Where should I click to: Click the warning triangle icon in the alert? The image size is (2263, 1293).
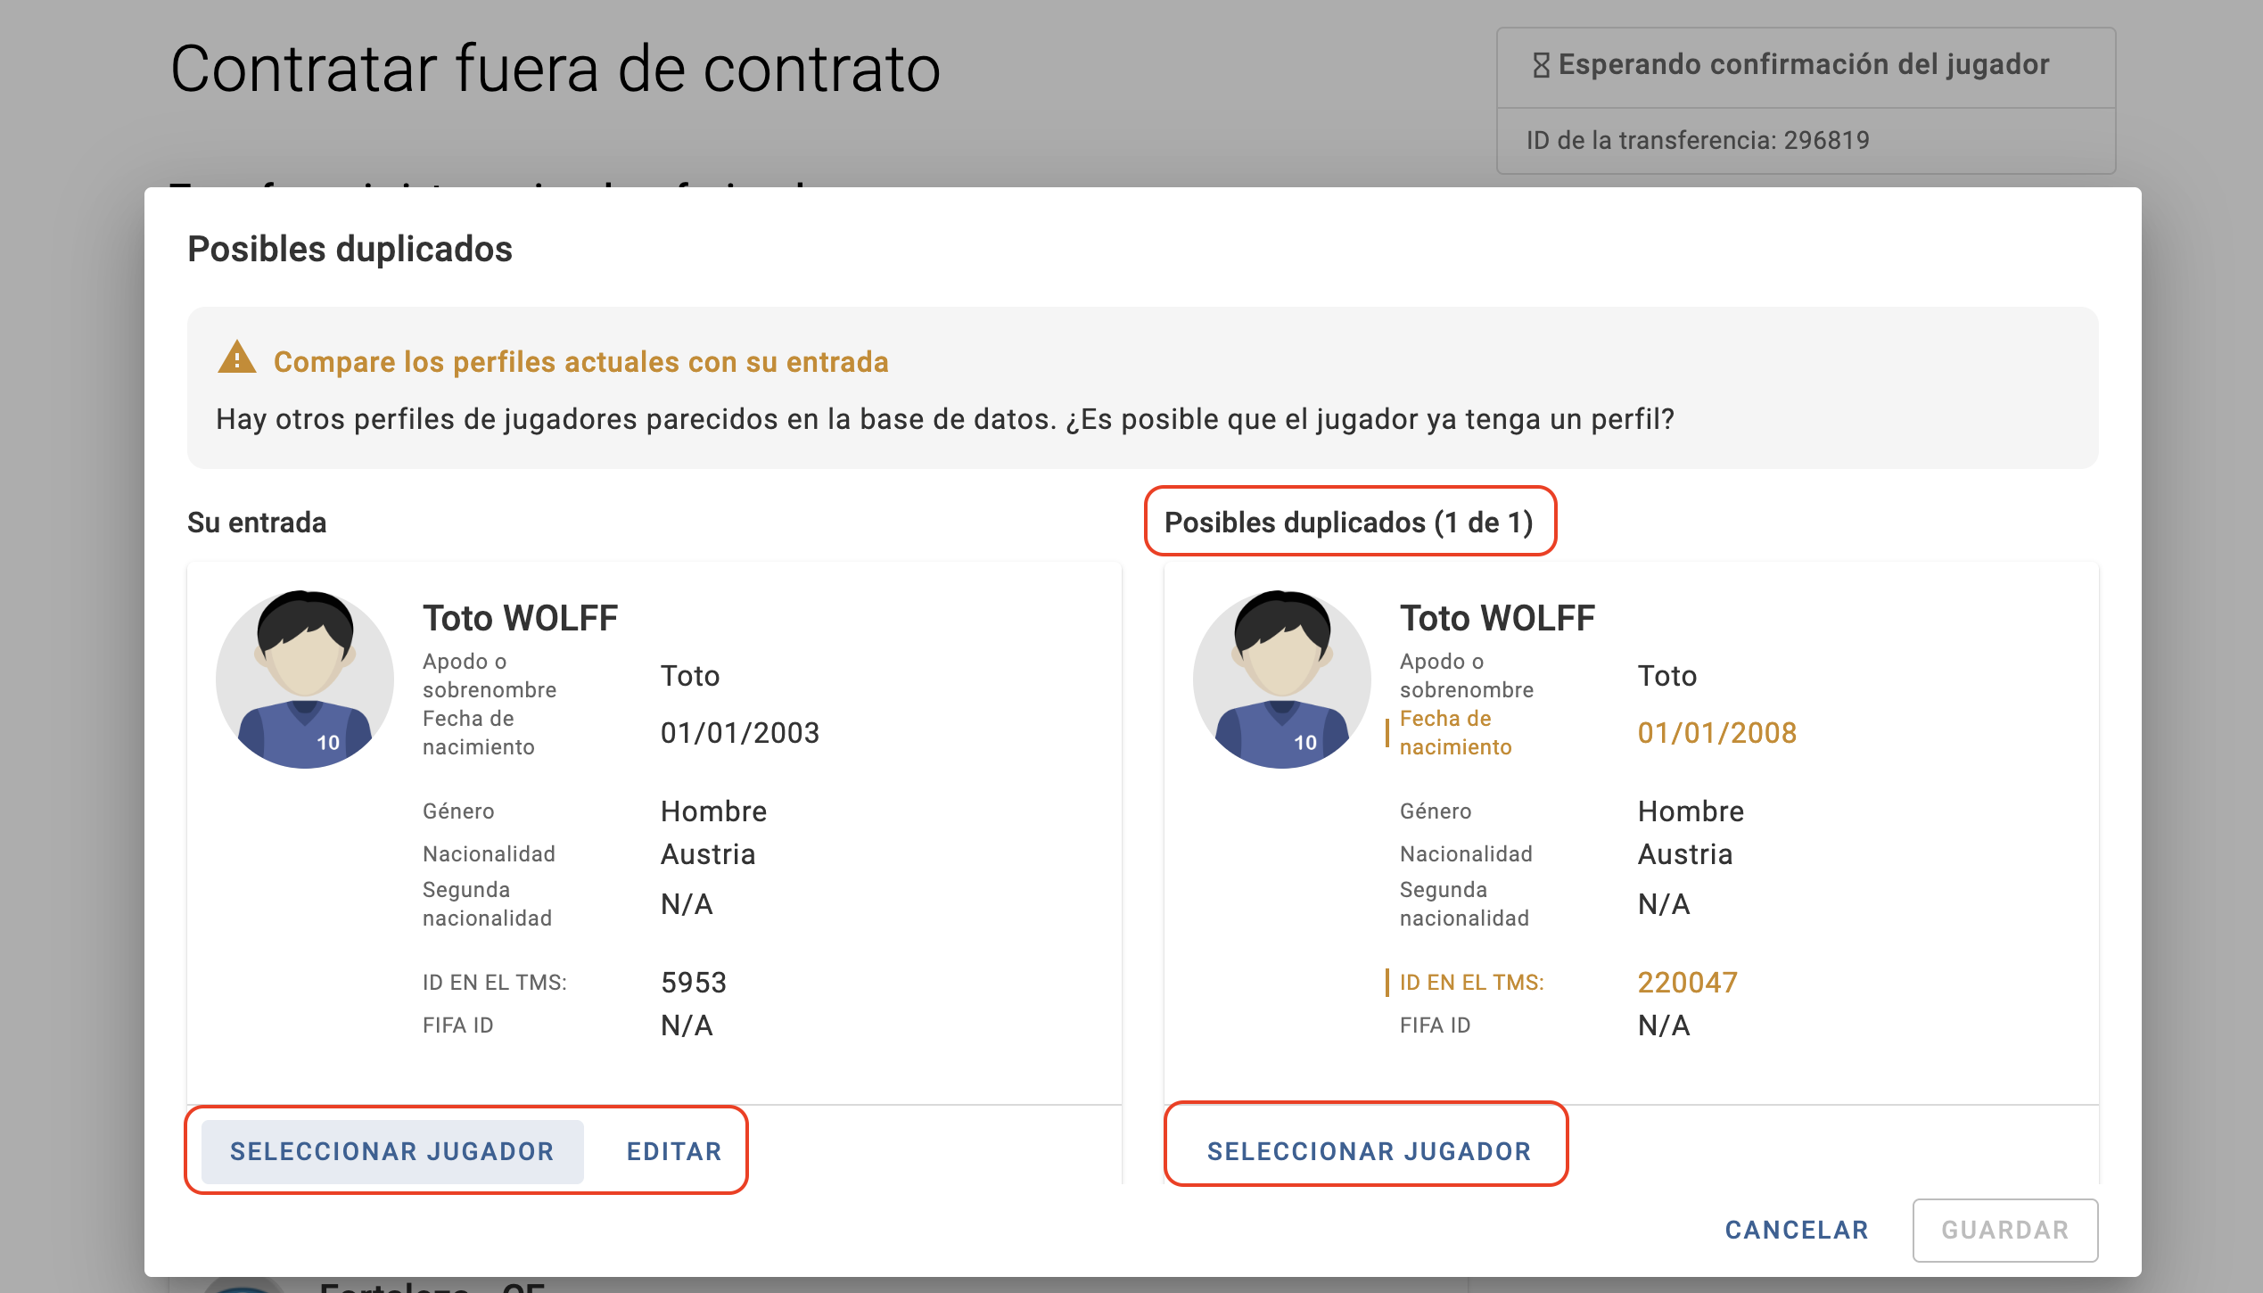237,358
